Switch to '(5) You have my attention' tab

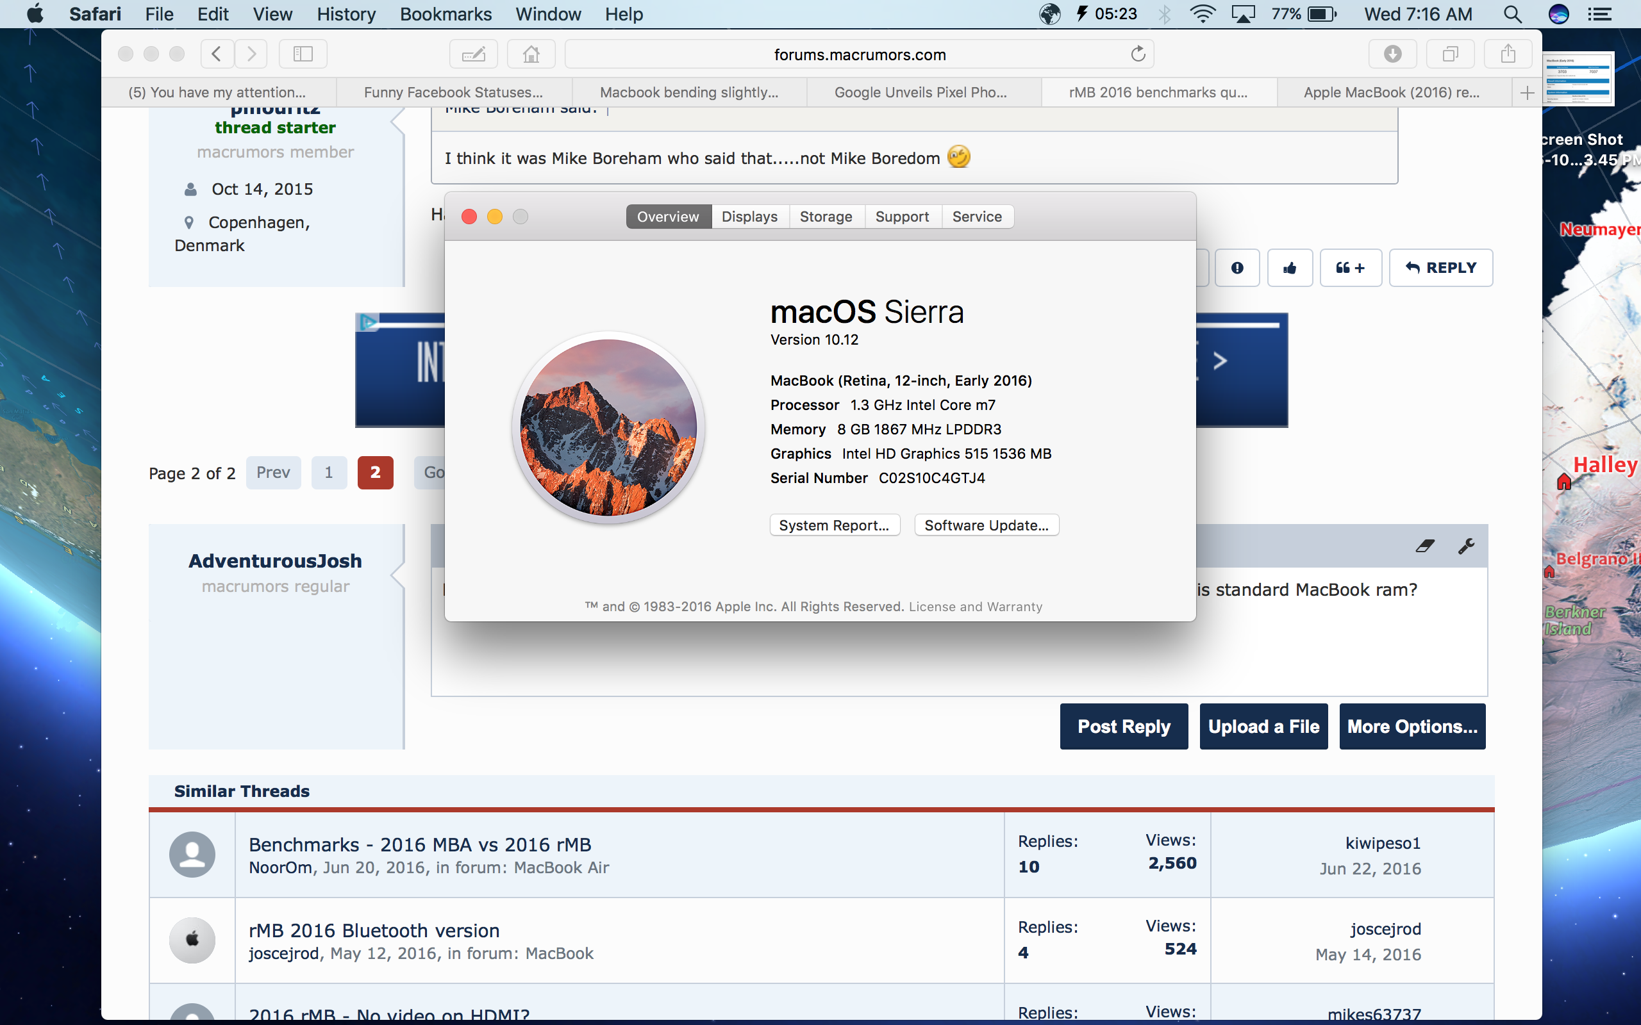pos(219,93)
